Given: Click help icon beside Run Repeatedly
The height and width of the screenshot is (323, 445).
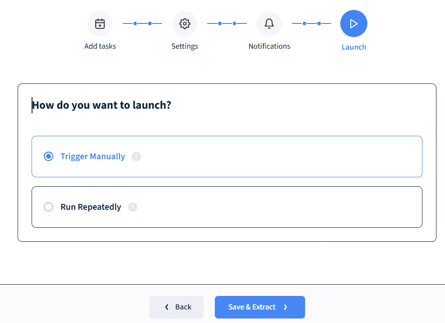Looking at the screenshot, I should click(133, 207).
